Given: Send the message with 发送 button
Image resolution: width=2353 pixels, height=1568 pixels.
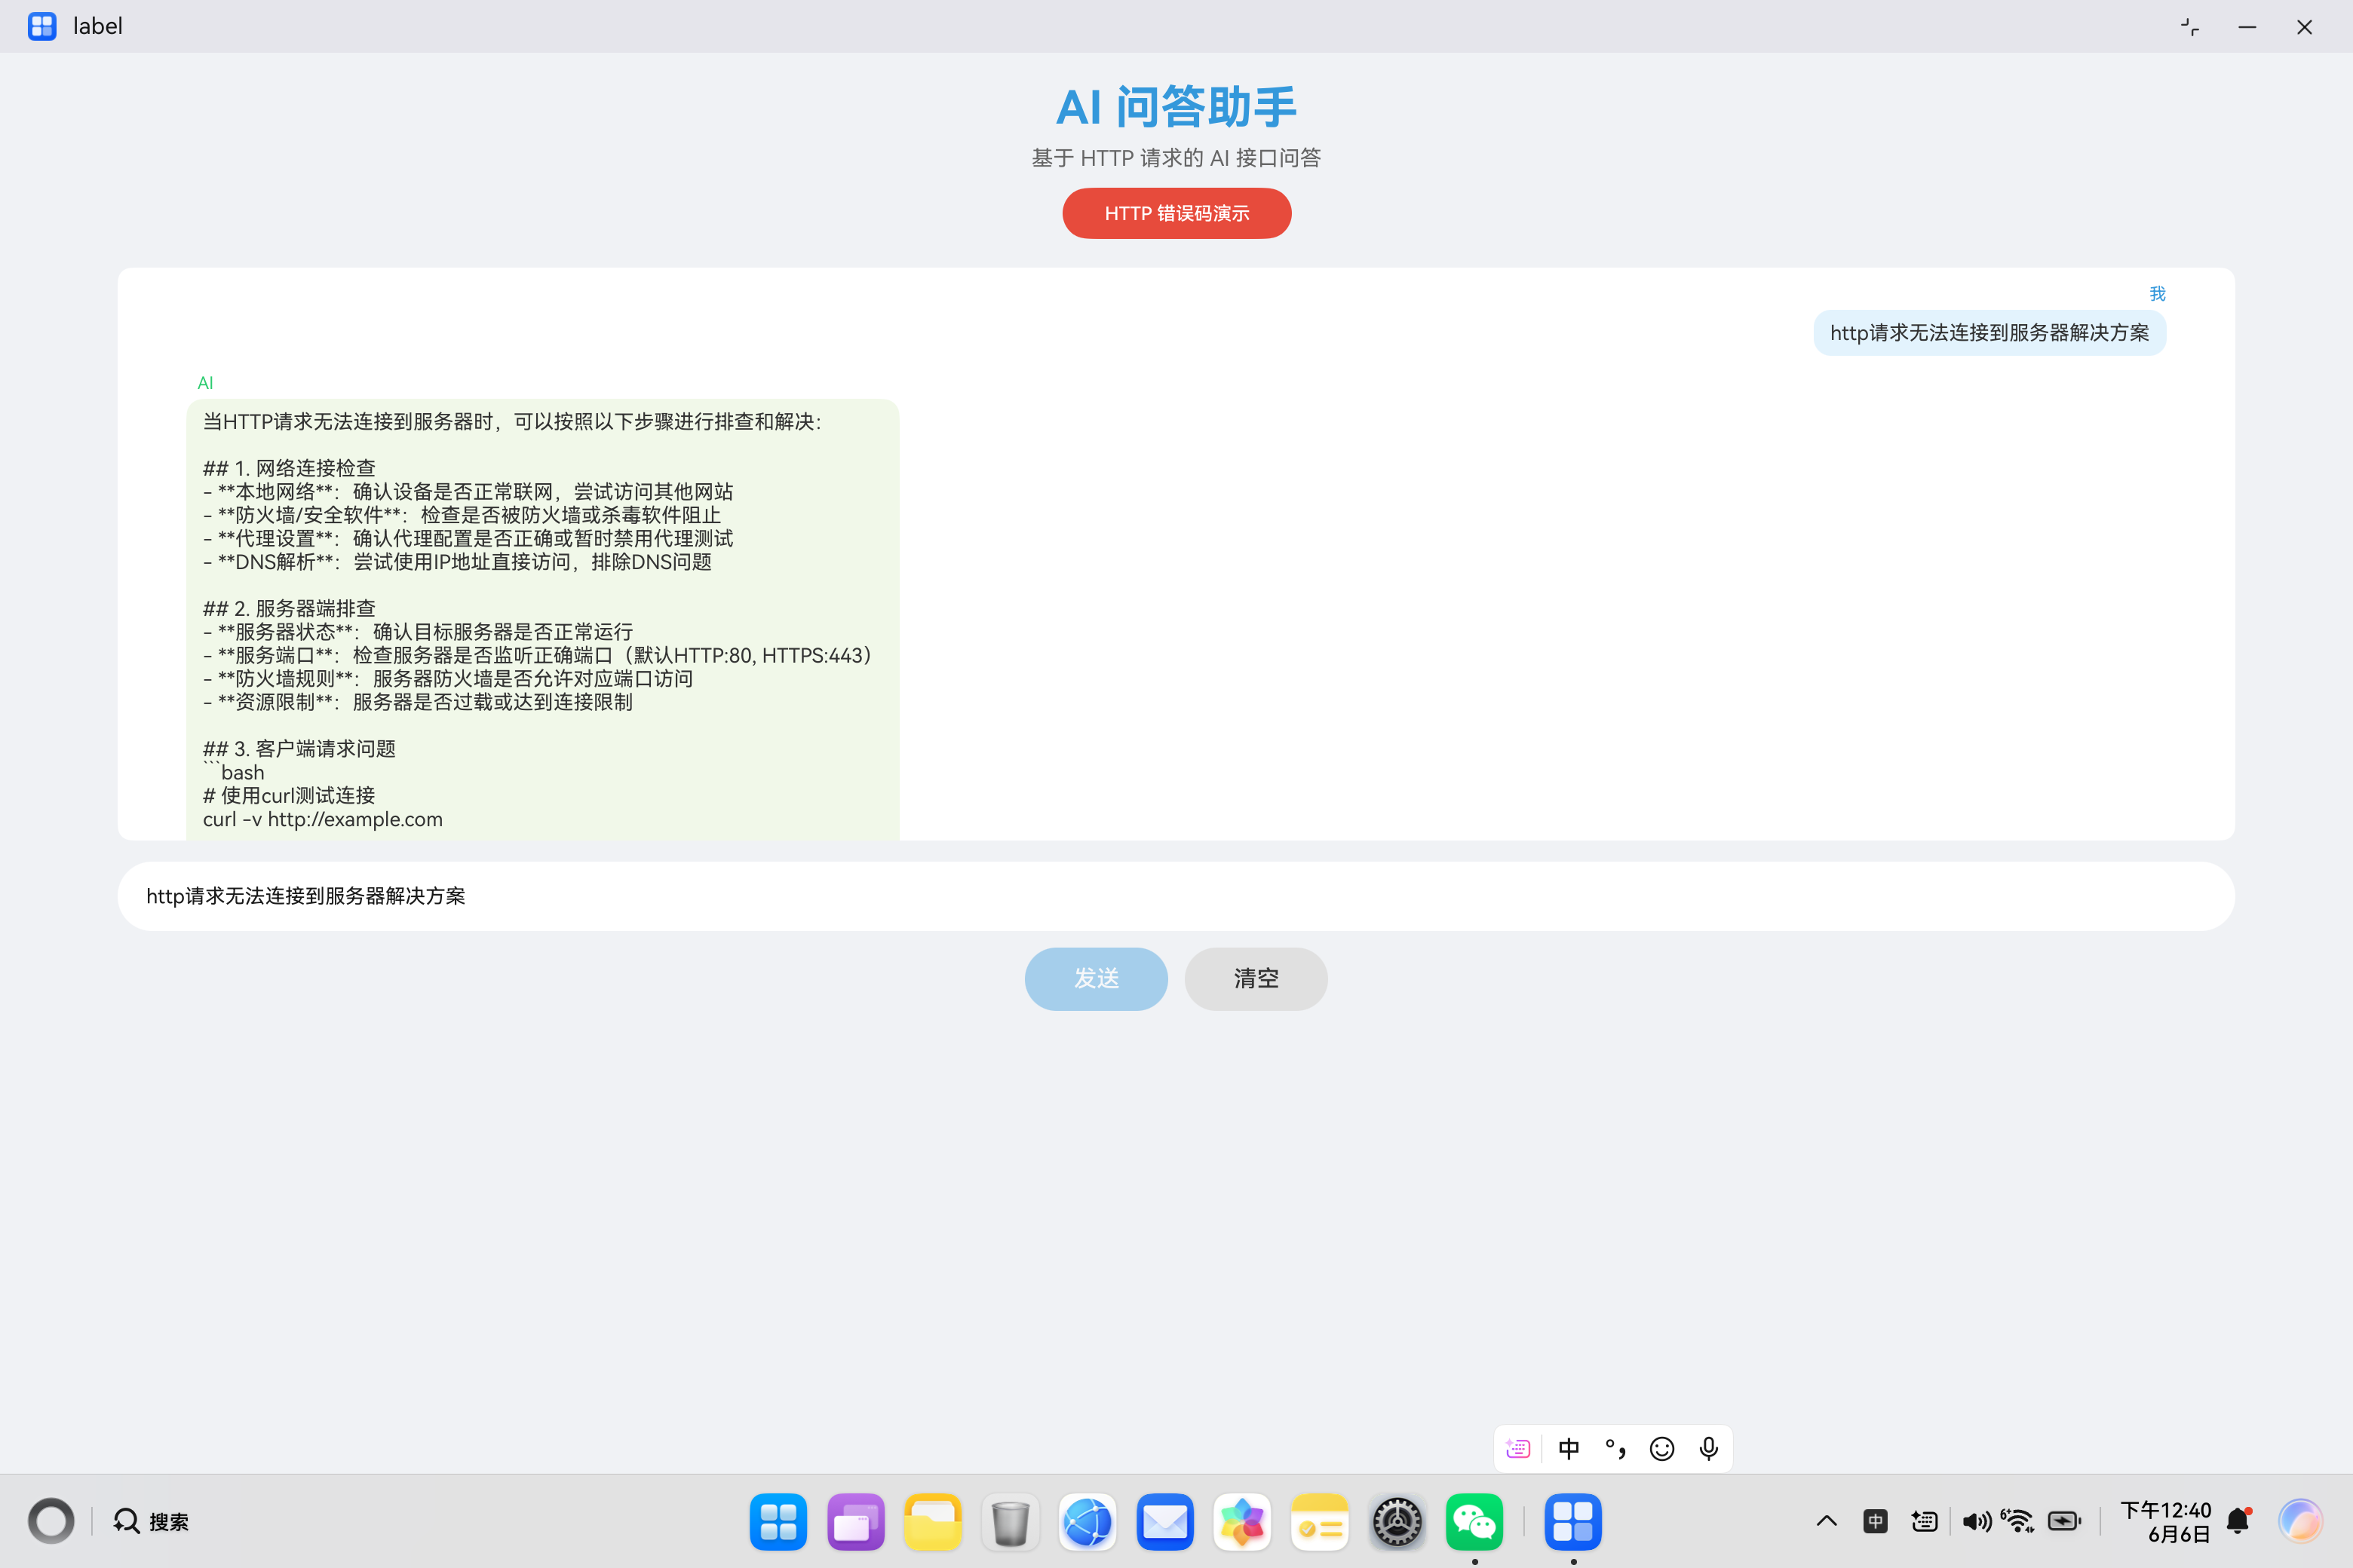Looking at the screenshot, I should (1097, 978).
